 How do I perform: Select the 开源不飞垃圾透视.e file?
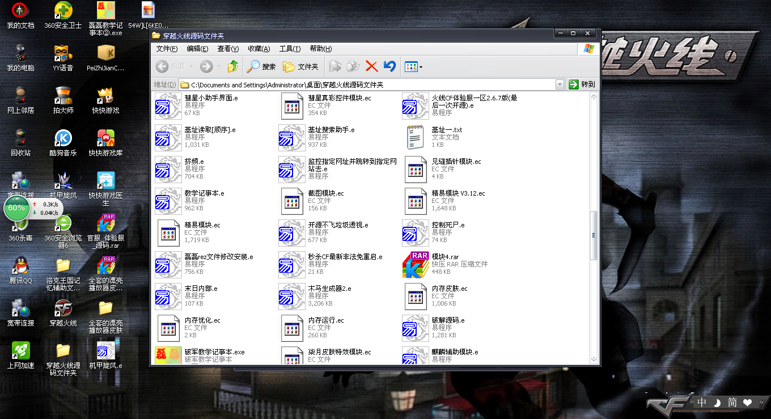[x=324, y=232]
